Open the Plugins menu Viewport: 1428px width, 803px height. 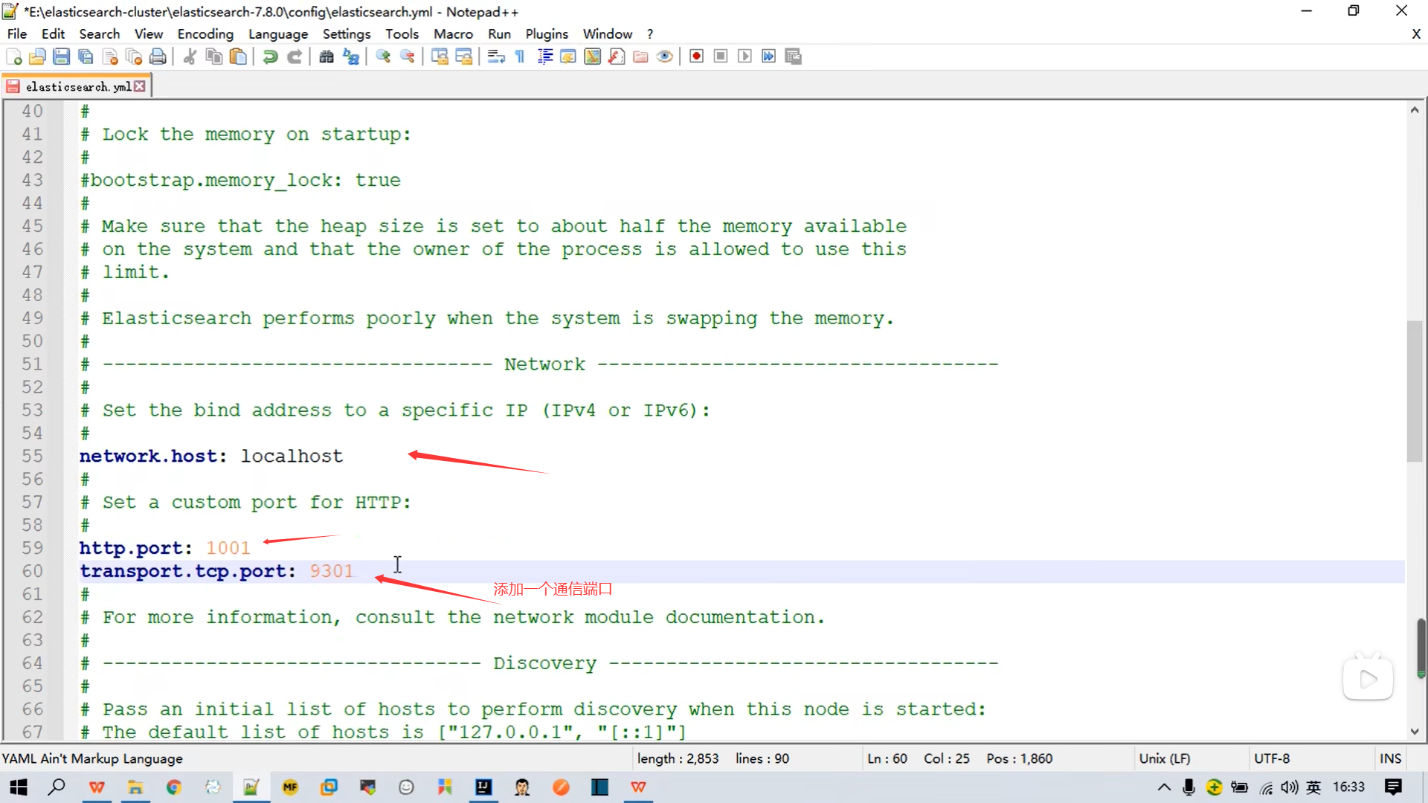(x=546, y=33)
